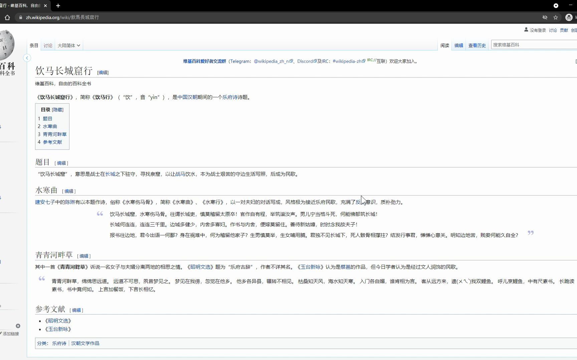Edit the 题目 section
This screenshot has width=577, height=360.
click(61, 163)
